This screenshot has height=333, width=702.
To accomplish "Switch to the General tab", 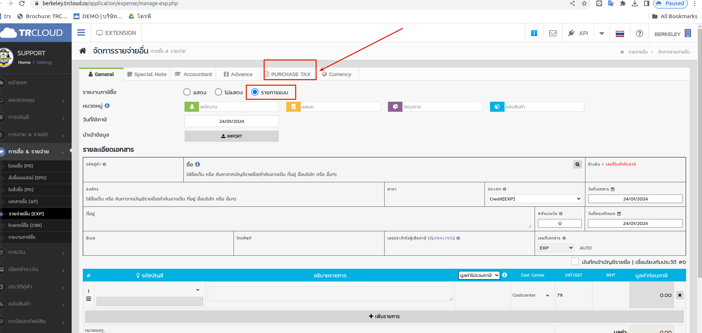I will coord(101,74).
